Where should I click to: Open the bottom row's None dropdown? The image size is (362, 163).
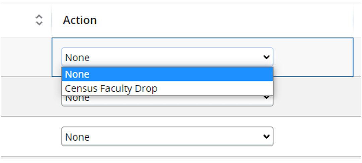click(167, 137)
